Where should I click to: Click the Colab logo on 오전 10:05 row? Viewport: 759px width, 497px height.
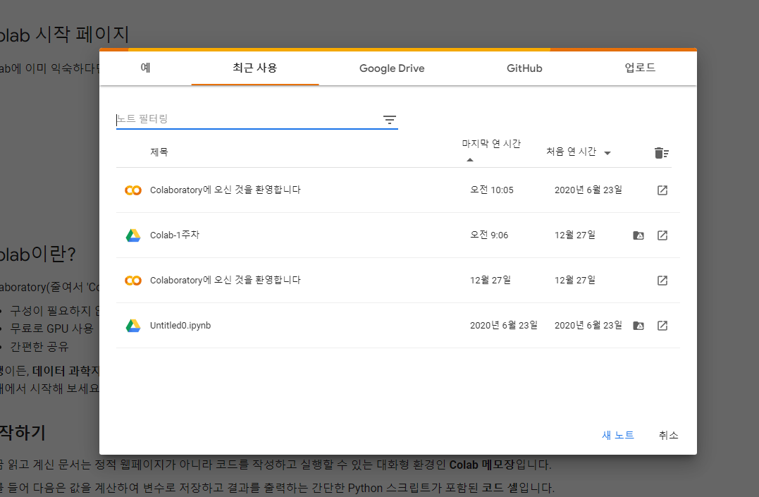tap(133, 190)
